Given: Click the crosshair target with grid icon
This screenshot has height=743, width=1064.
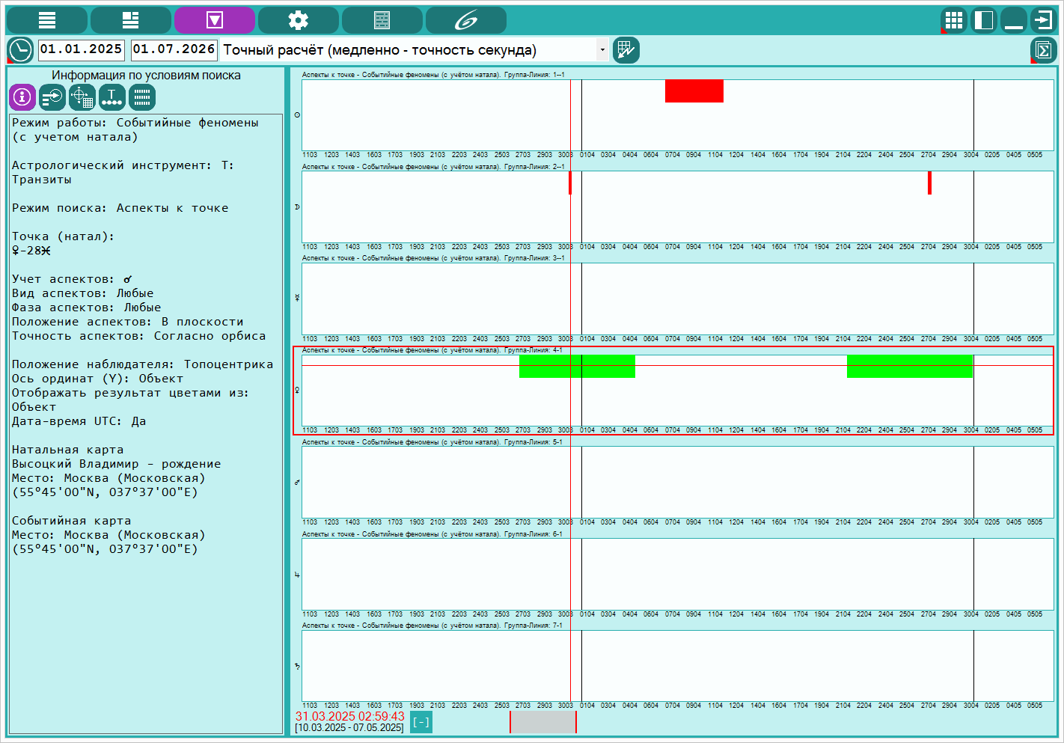Looking at the screenshot, I should pyautogui.click(x=82, y=97).
